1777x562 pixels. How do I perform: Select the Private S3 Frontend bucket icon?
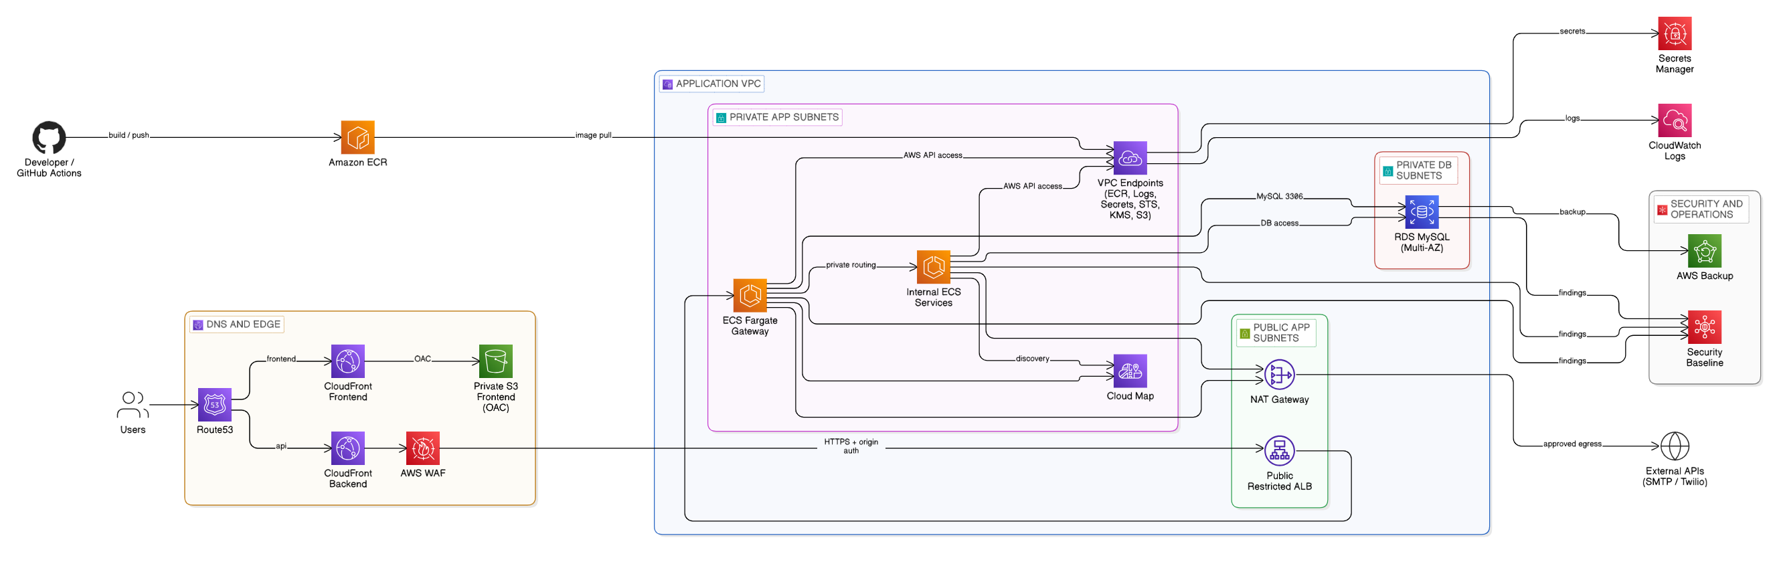pos(495,361)
